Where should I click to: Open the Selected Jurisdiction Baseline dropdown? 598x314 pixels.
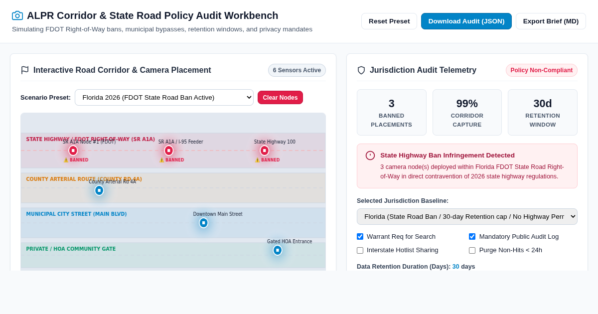(x=467, y=217)
